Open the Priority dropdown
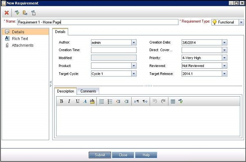Viewport: 246px width, 162px height. (224, 58)
